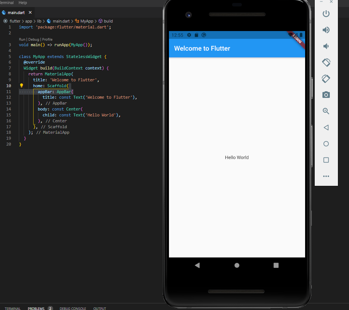Click StatelessWidget in class declaration
This screenshot has height=310, width=349.
(84, 57)
